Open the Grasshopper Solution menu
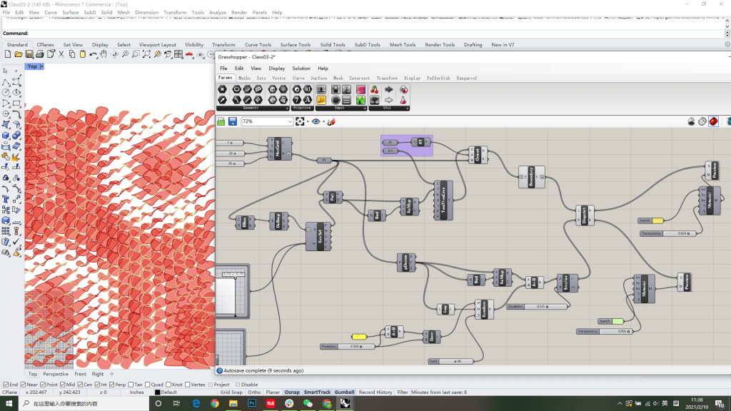The height and width of the screenshot is (411, 731). coord(301,68)
